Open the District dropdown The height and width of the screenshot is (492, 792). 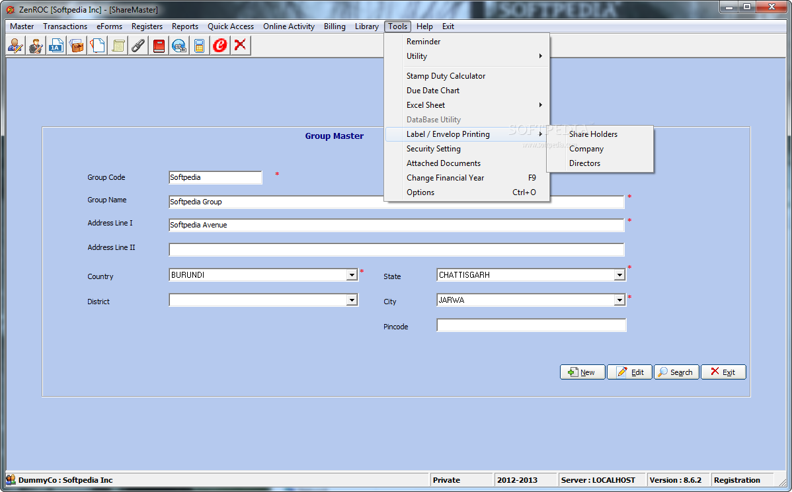point(352,300)
